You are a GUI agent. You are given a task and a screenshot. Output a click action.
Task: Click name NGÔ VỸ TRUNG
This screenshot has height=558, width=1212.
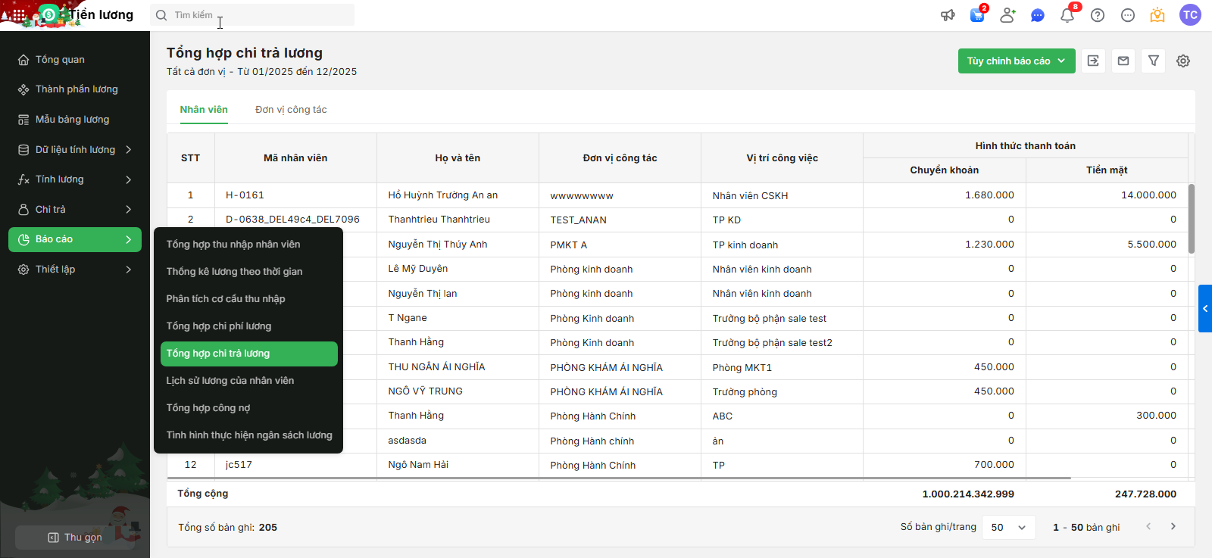tap(425, 391)
